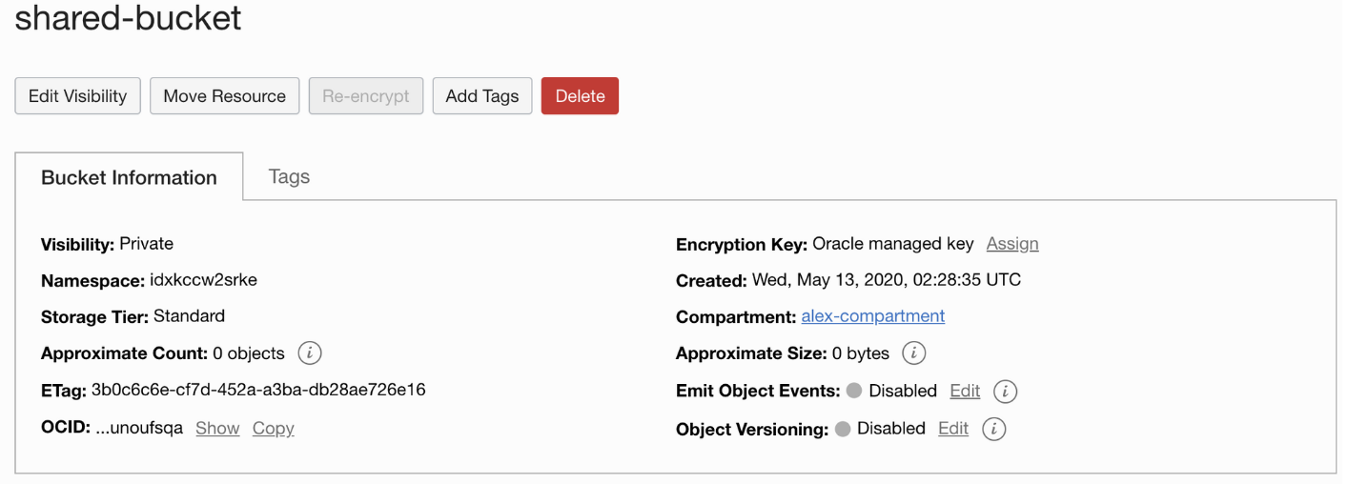Click the gray Emit Object Events status dot

(854, 391)
